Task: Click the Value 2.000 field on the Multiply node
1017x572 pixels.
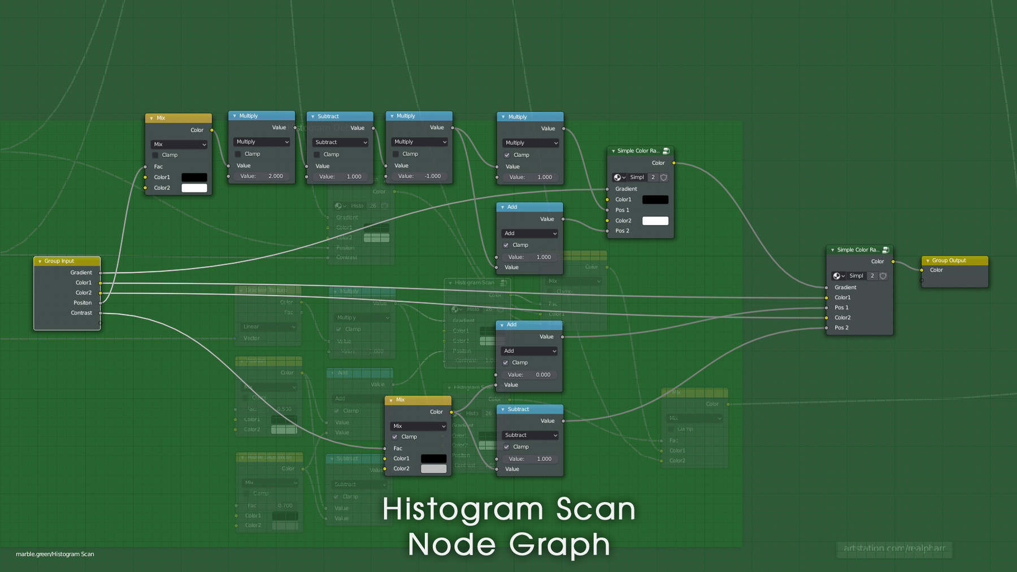Action: click(x=261, y=176)
